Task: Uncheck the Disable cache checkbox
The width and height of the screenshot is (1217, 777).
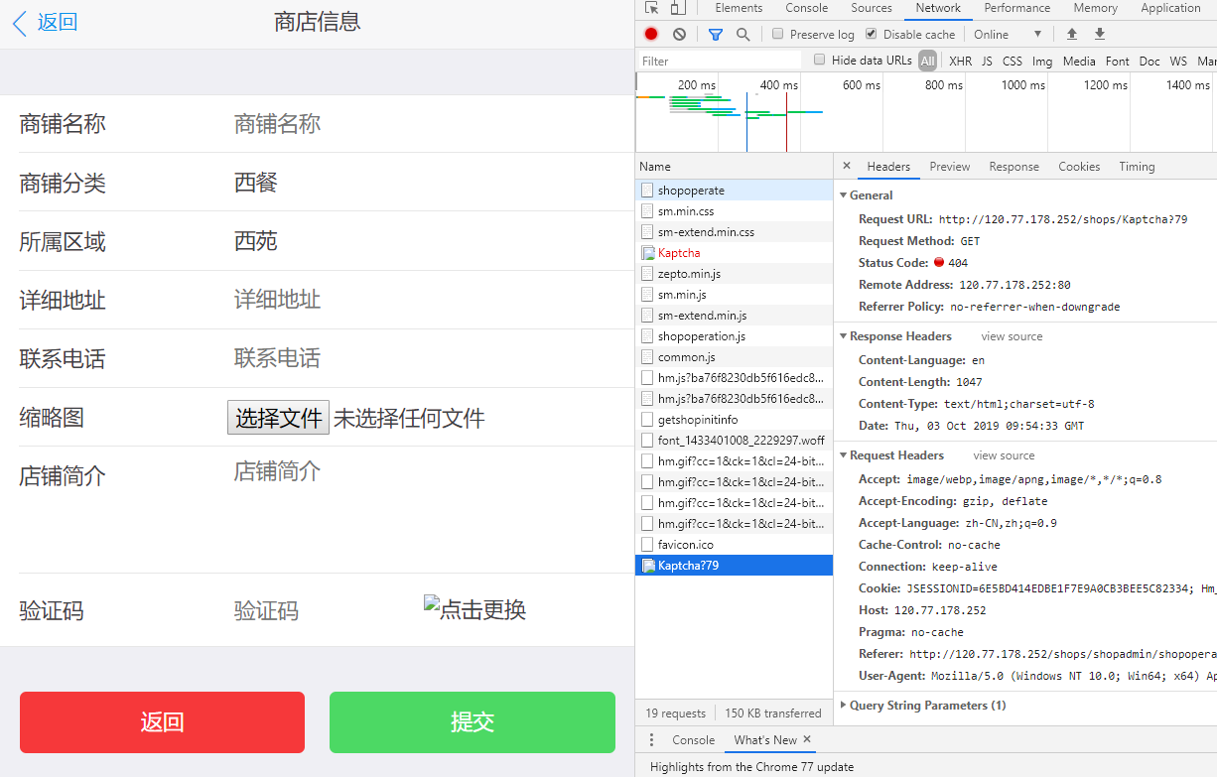Action: tap(871, 34)
